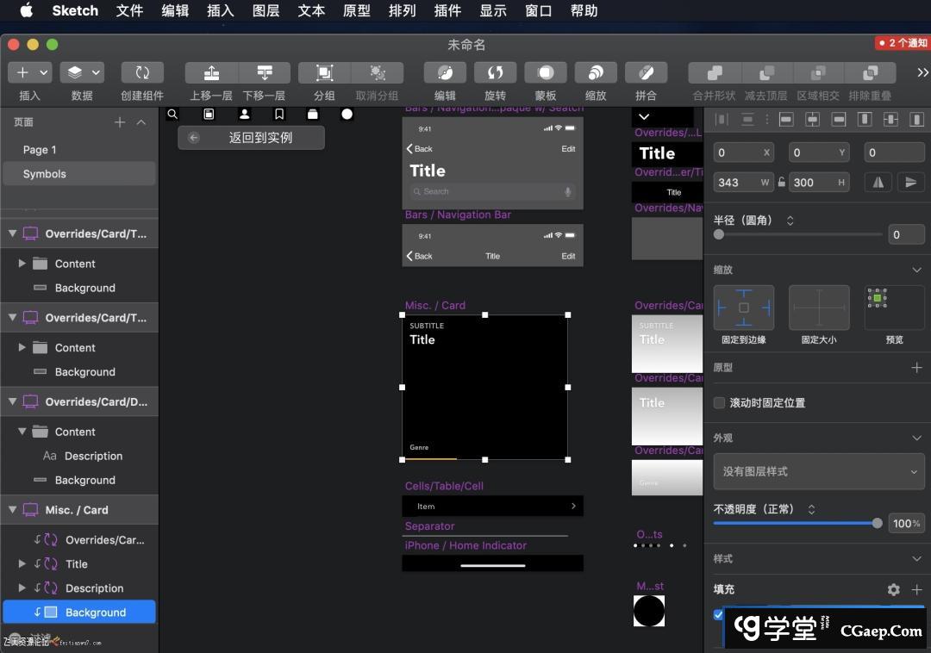
Task: Select the Mask (蒙板) tool icon
Action: tap(545, 73)
